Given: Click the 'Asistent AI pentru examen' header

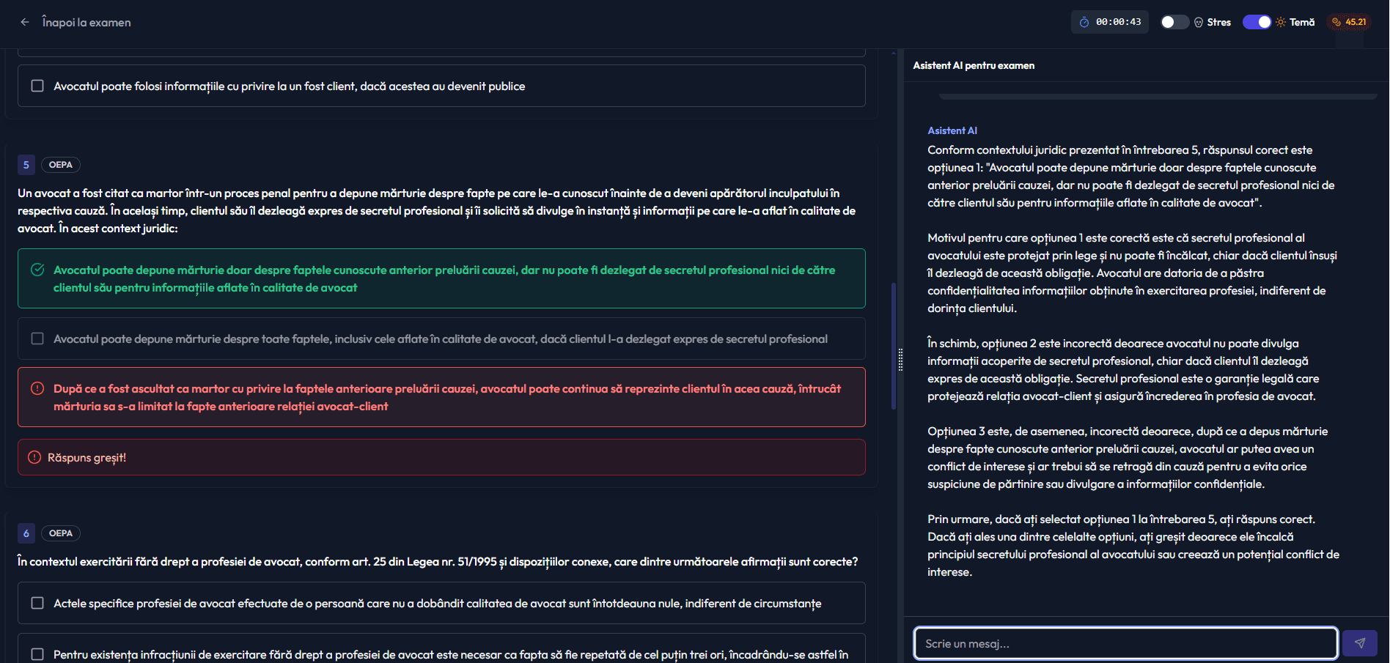Looking at the screenshot, I should click(974, 65).
